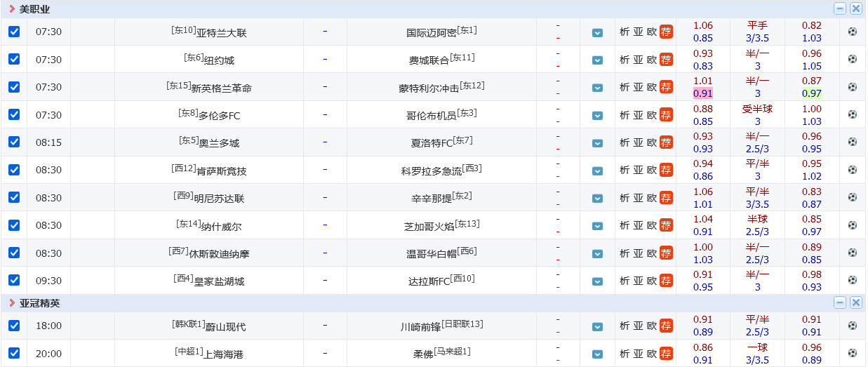Open 析 analysis link for 纳什威尔 match
The width and height of the screenshot is (868, 367).
point(625,225)
